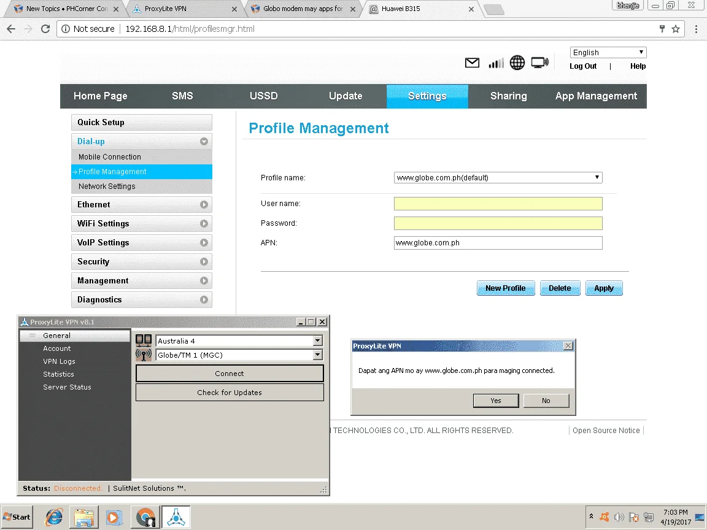Screen dimensions: 707x530
Task: Open the SMS tab
Action: point(182,96)
